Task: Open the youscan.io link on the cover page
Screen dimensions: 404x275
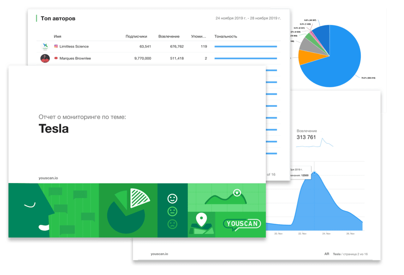Action: click(x=48, y=178)
